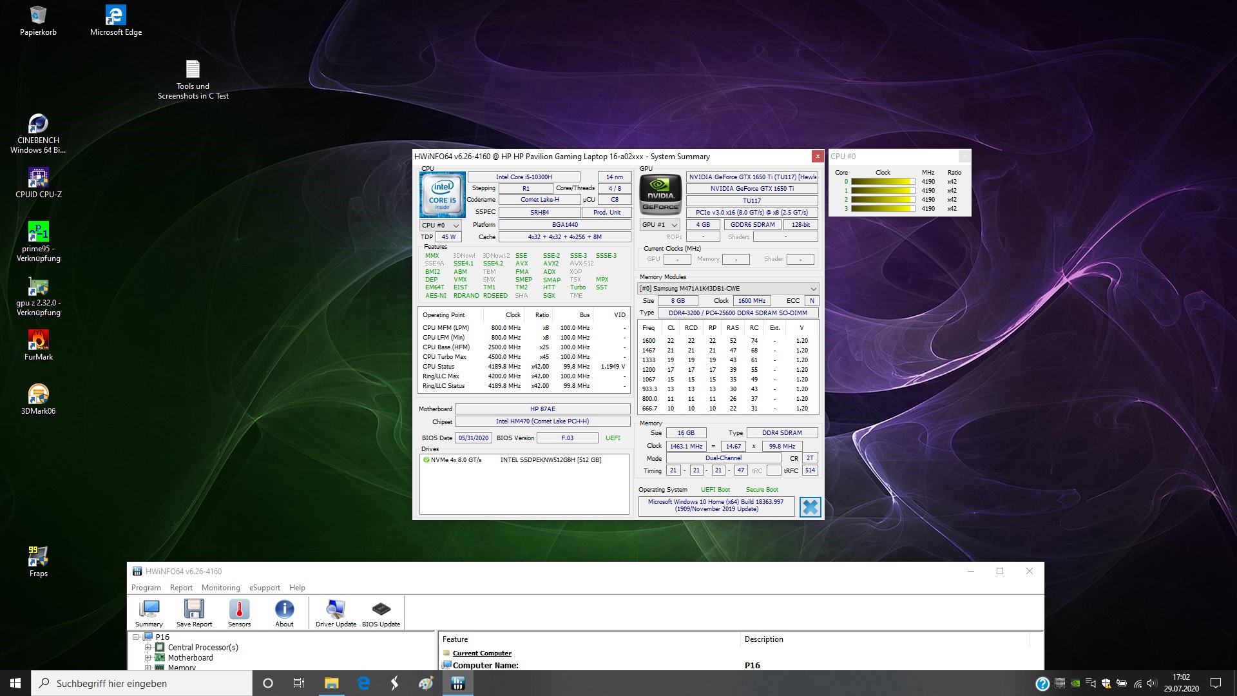This screenshot has height=696, width=1237.
Task: Click the blue X close icon in System Summary
Action: click(810, 507)
